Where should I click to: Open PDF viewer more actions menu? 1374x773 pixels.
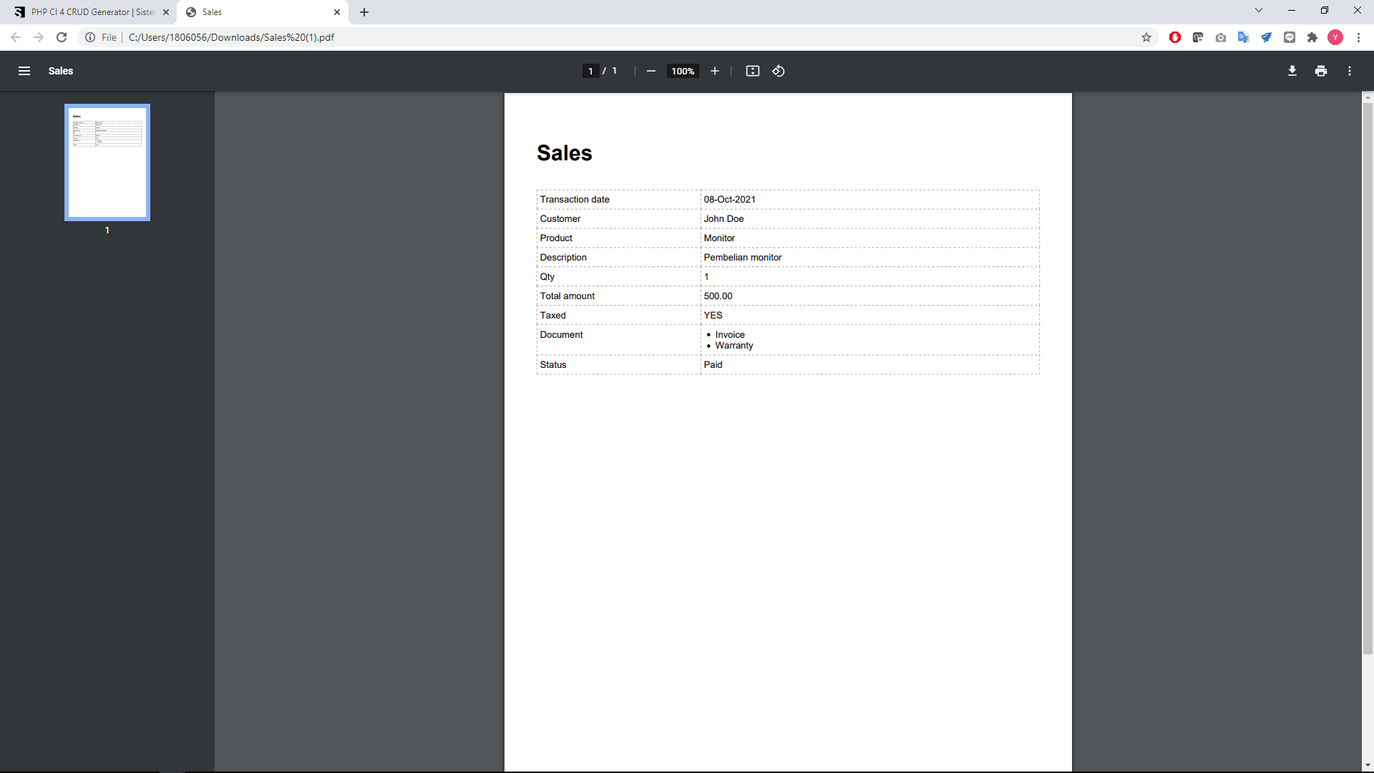(x=1349, y=71)
